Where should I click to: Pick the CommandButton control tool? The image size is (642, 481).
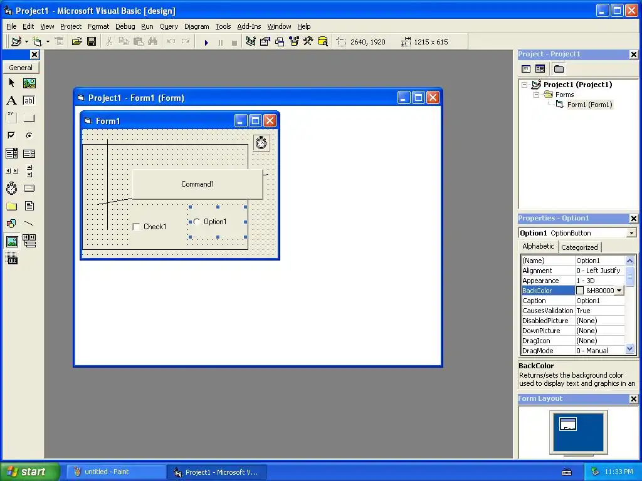click(29, 118)
